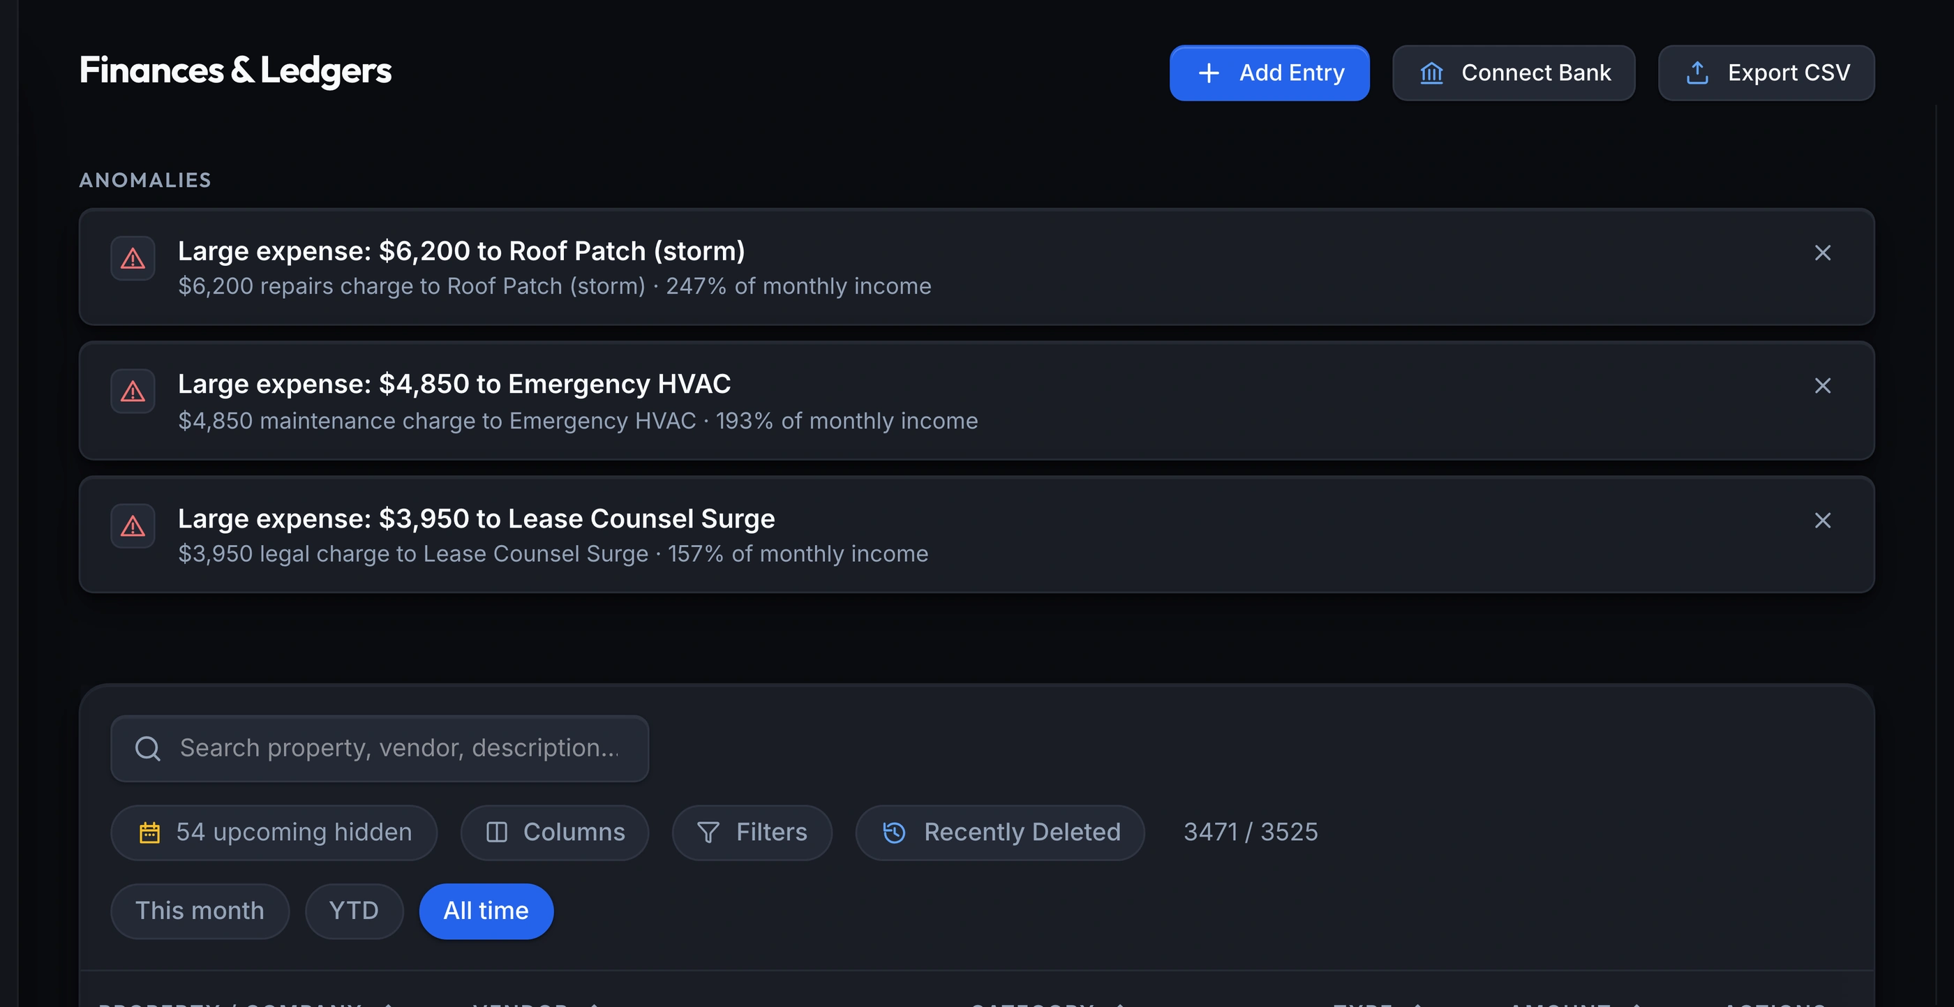
Task: Select the This month range
Action: click(x=200, y=911)
